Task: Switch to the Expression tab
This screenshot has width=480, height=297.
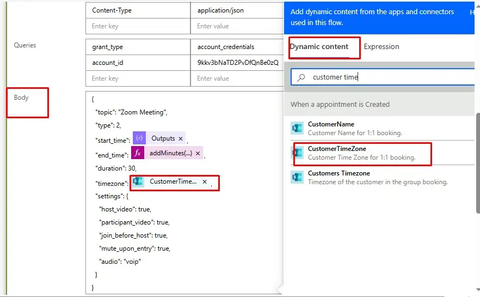Action: tap(381, 47)
